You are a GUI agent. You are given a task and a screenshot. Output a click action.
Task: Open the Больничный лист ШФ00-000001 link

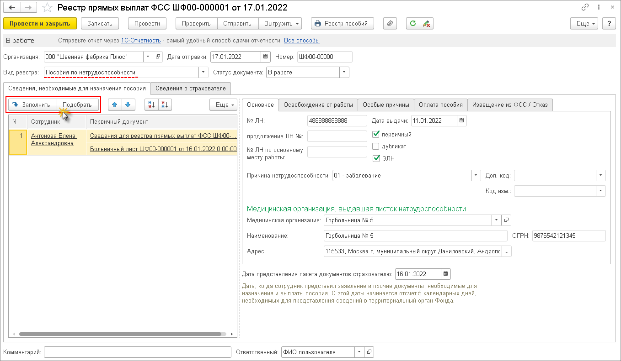pyautogui.click(x=163, y=148)
